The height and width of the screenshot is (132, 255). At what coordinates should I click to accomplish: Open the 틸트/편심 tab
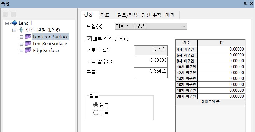coord(127,15)
